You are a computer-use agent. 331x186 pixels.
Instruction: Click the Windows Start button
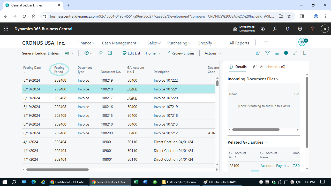[5, 182]
